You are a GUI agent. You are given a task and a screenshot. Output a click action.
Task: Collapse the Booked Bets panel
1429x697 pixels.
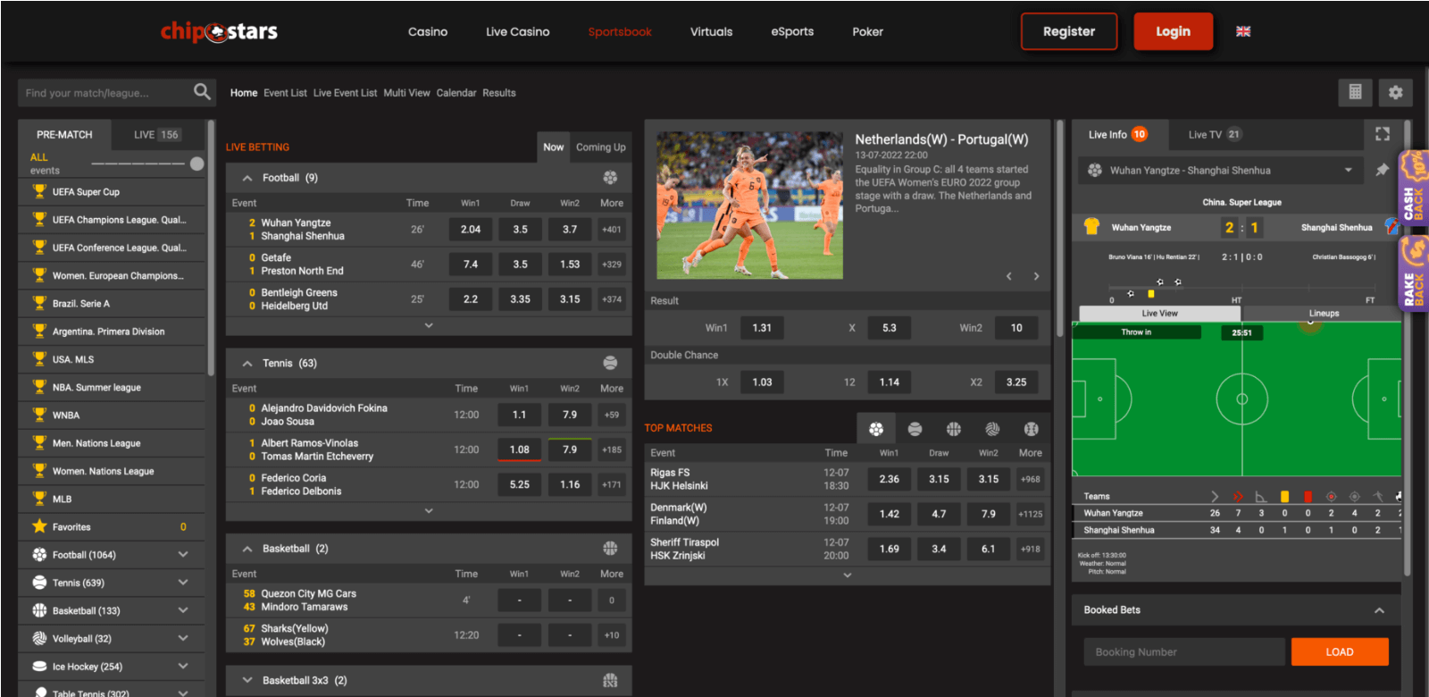tap(1379, 610)
